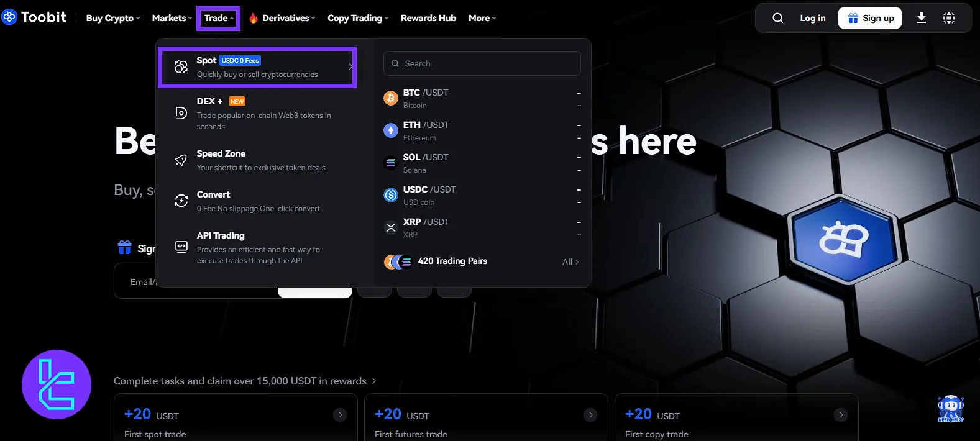Open Rewards Hub in the top navigation
Image resolution: width=980 pixels, height=441 pixels.
(429, 18)
